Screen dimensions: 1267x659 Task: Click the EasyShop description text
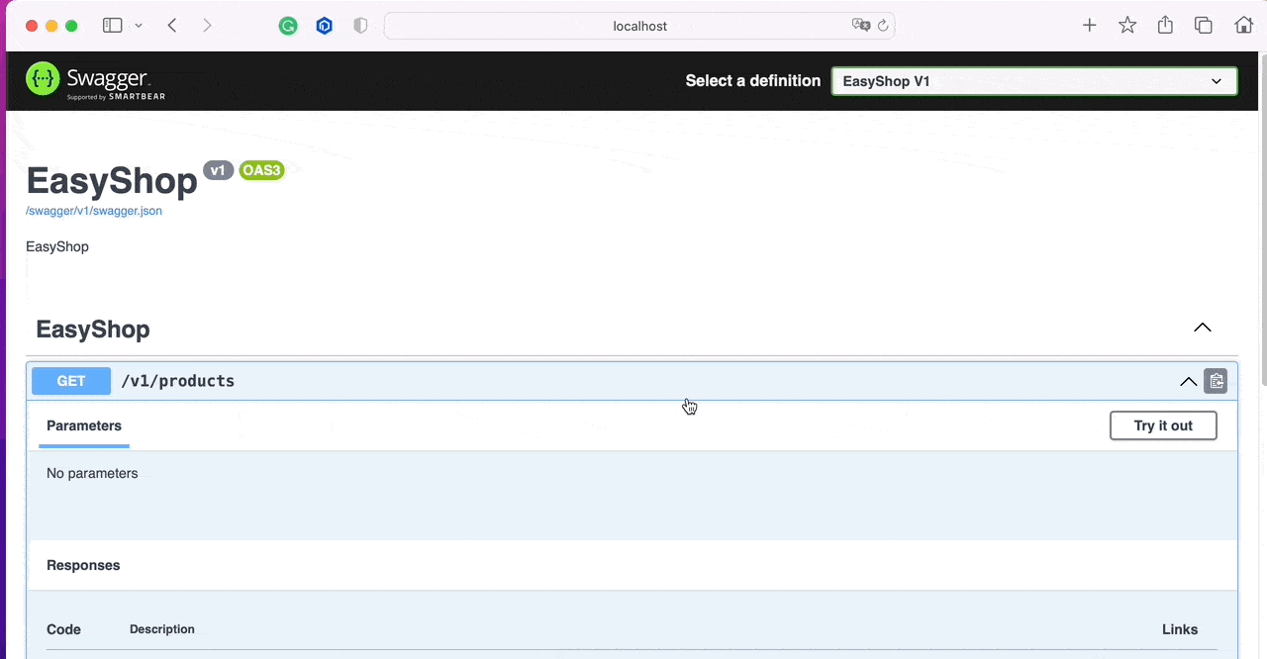[57, 246]
